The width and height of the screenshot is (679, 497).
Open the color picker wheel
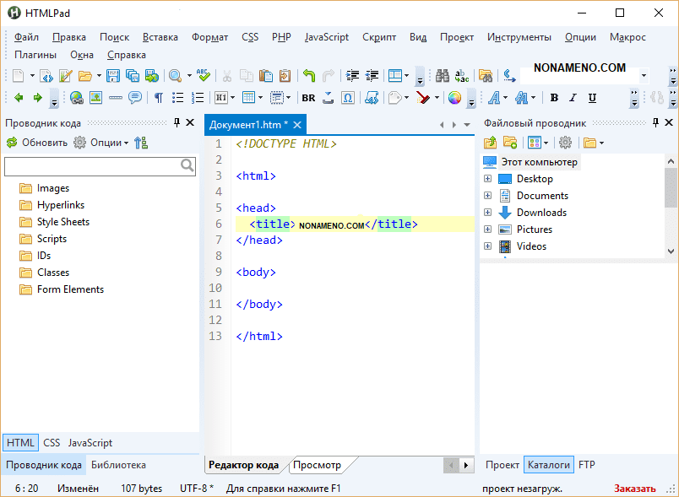click(454, 98)
